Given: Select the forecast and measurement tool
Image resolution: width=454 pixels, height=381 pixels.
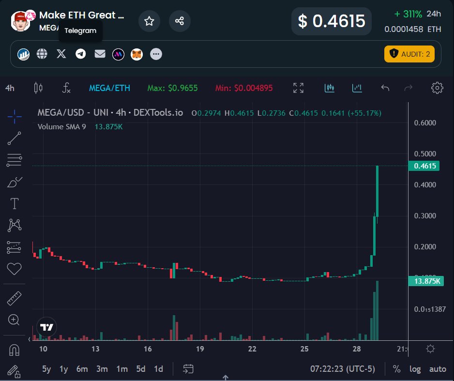Looking at the screenshot, I should pyautogui.click(x=14, y=247).
